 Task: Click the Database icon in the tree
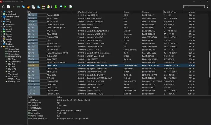pyautogui.click(x=4, y=44)
